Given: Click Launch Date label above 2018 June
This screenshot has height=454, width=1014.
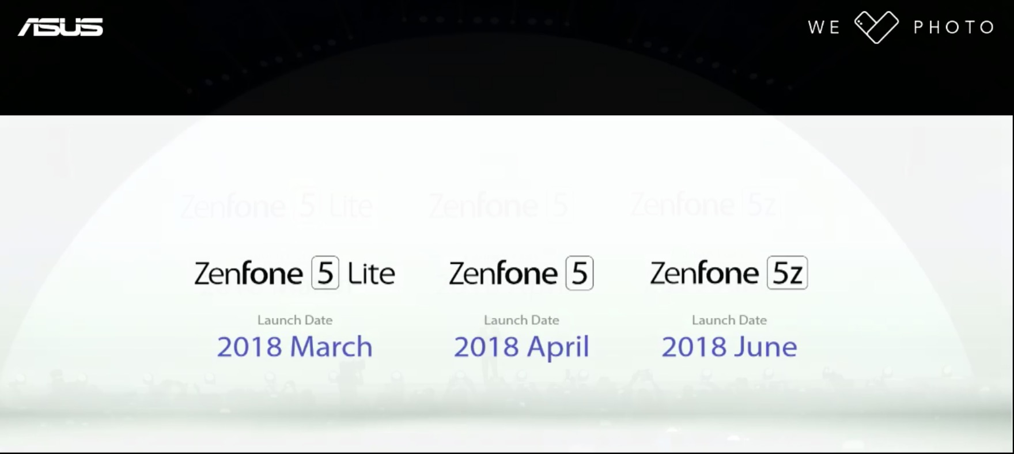Looking at the screenshot, I should (x=729, y=320).
